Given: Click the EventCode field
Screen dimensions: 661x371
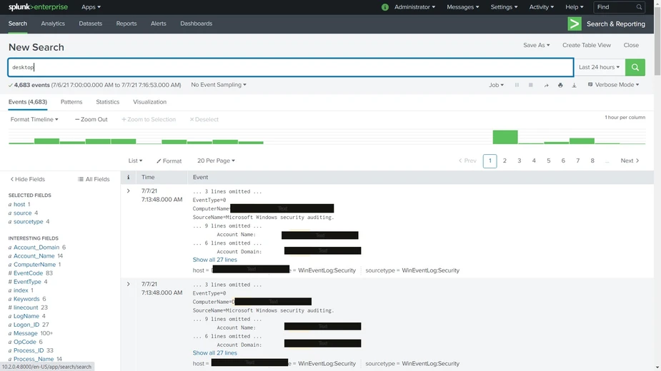Looking at the screenshot, I should (29, 273).
